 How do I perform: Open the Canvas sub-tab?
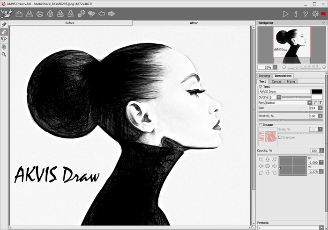276,81
